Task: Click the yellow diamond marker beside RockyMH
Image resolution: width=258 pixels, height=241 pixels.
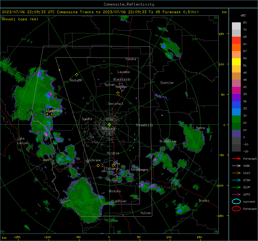Action: click(x=77, y=75)
